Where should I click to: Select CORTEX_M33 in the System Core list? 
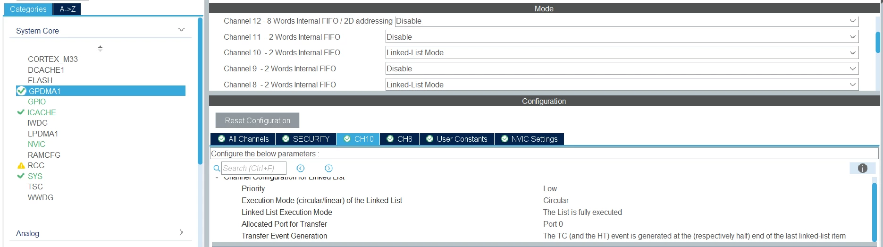tap(53, 59)
